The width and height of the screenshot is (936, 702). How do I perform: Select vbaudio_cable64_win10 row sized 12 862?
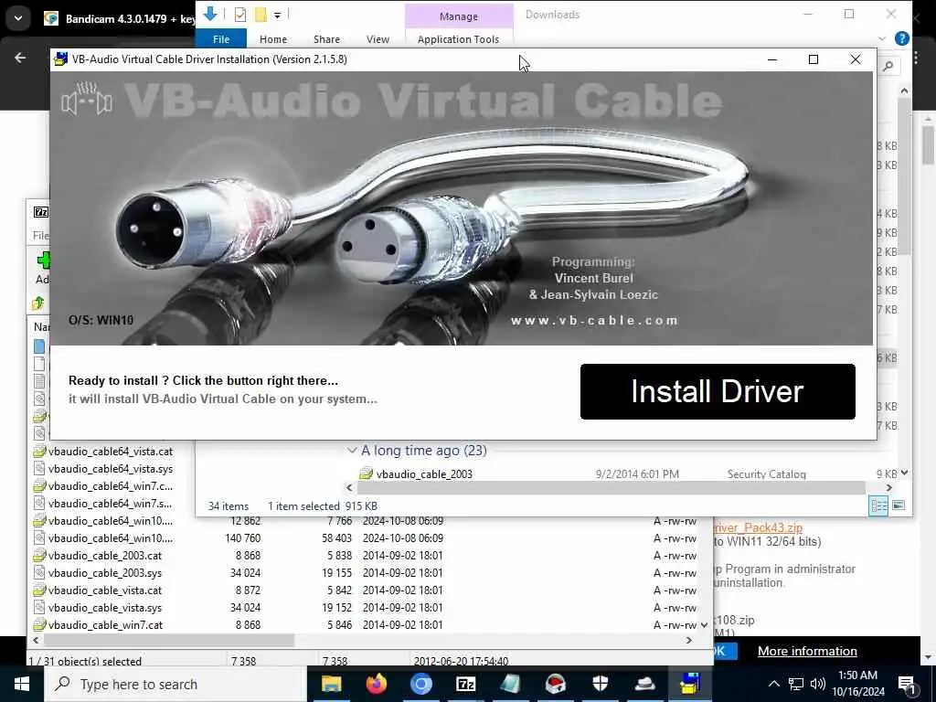point(364,520)
